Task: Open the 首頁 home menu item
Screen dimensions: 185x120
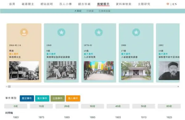Action: [x=12, y=4]
